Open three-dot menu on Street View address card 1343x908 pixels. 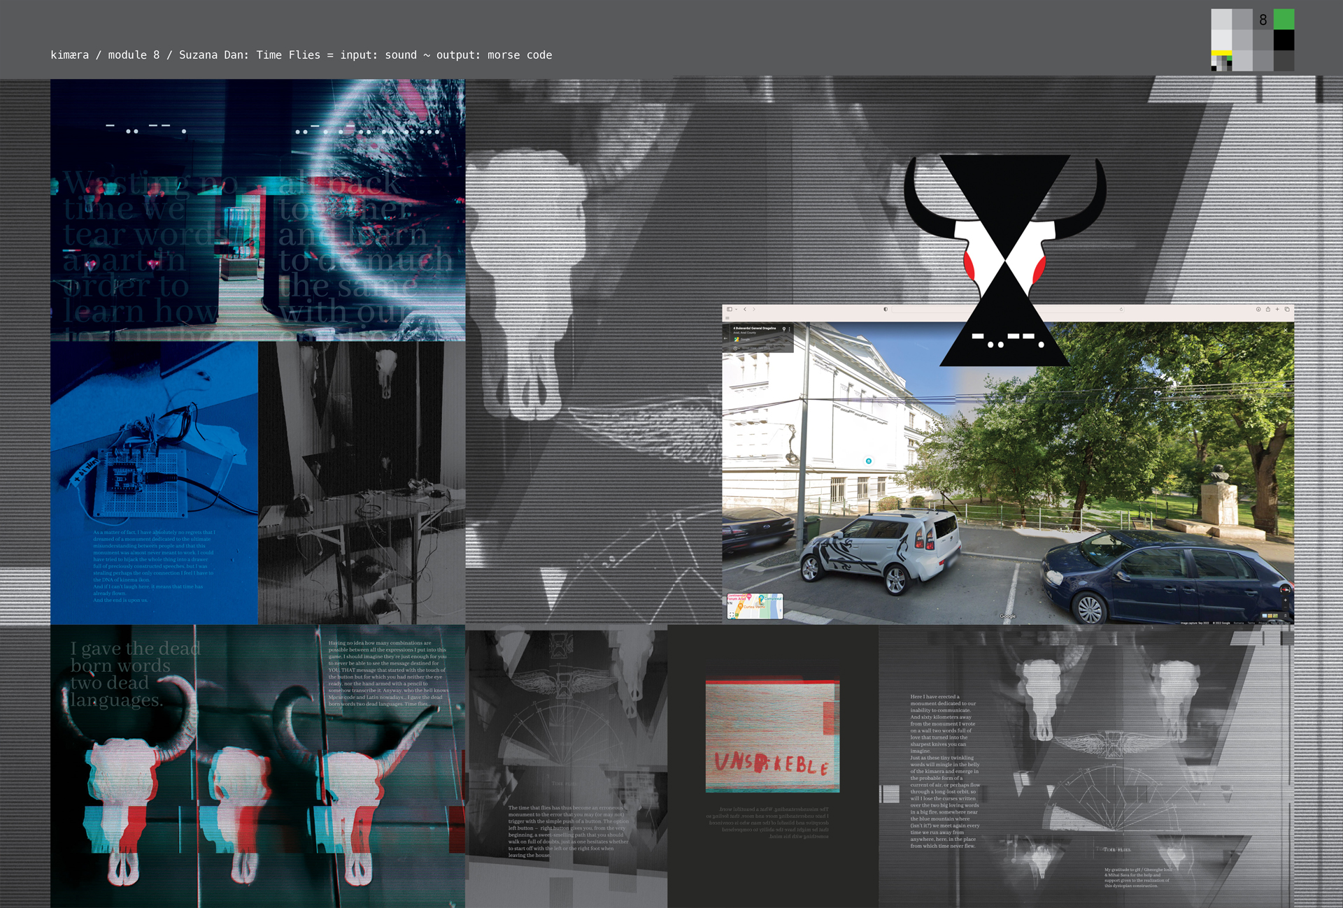tap(790, 329)
